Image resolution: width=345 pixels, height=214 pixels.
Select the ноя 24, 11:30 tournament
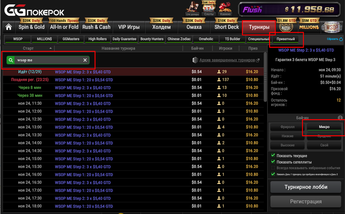pos(134,103)
